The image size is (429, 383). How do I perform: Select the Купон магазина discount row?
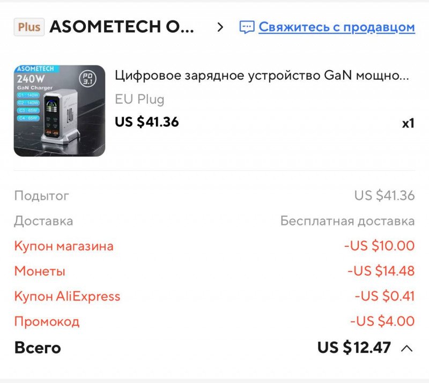coord(214,246)
